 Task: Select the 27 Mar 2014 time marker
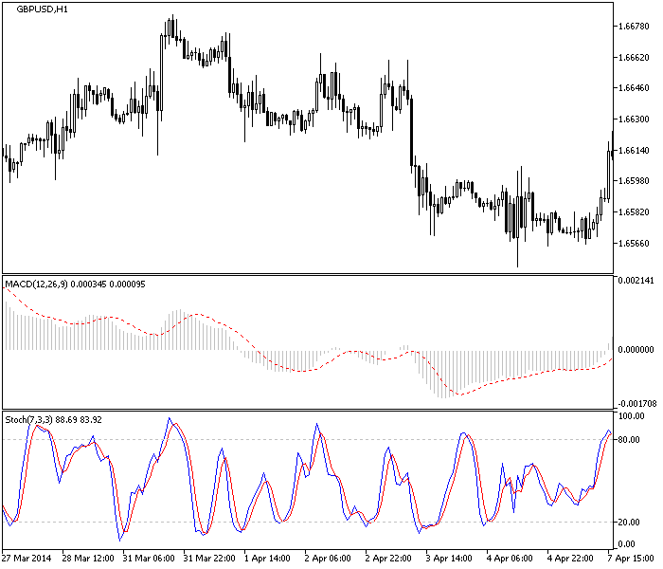point(28,559)
